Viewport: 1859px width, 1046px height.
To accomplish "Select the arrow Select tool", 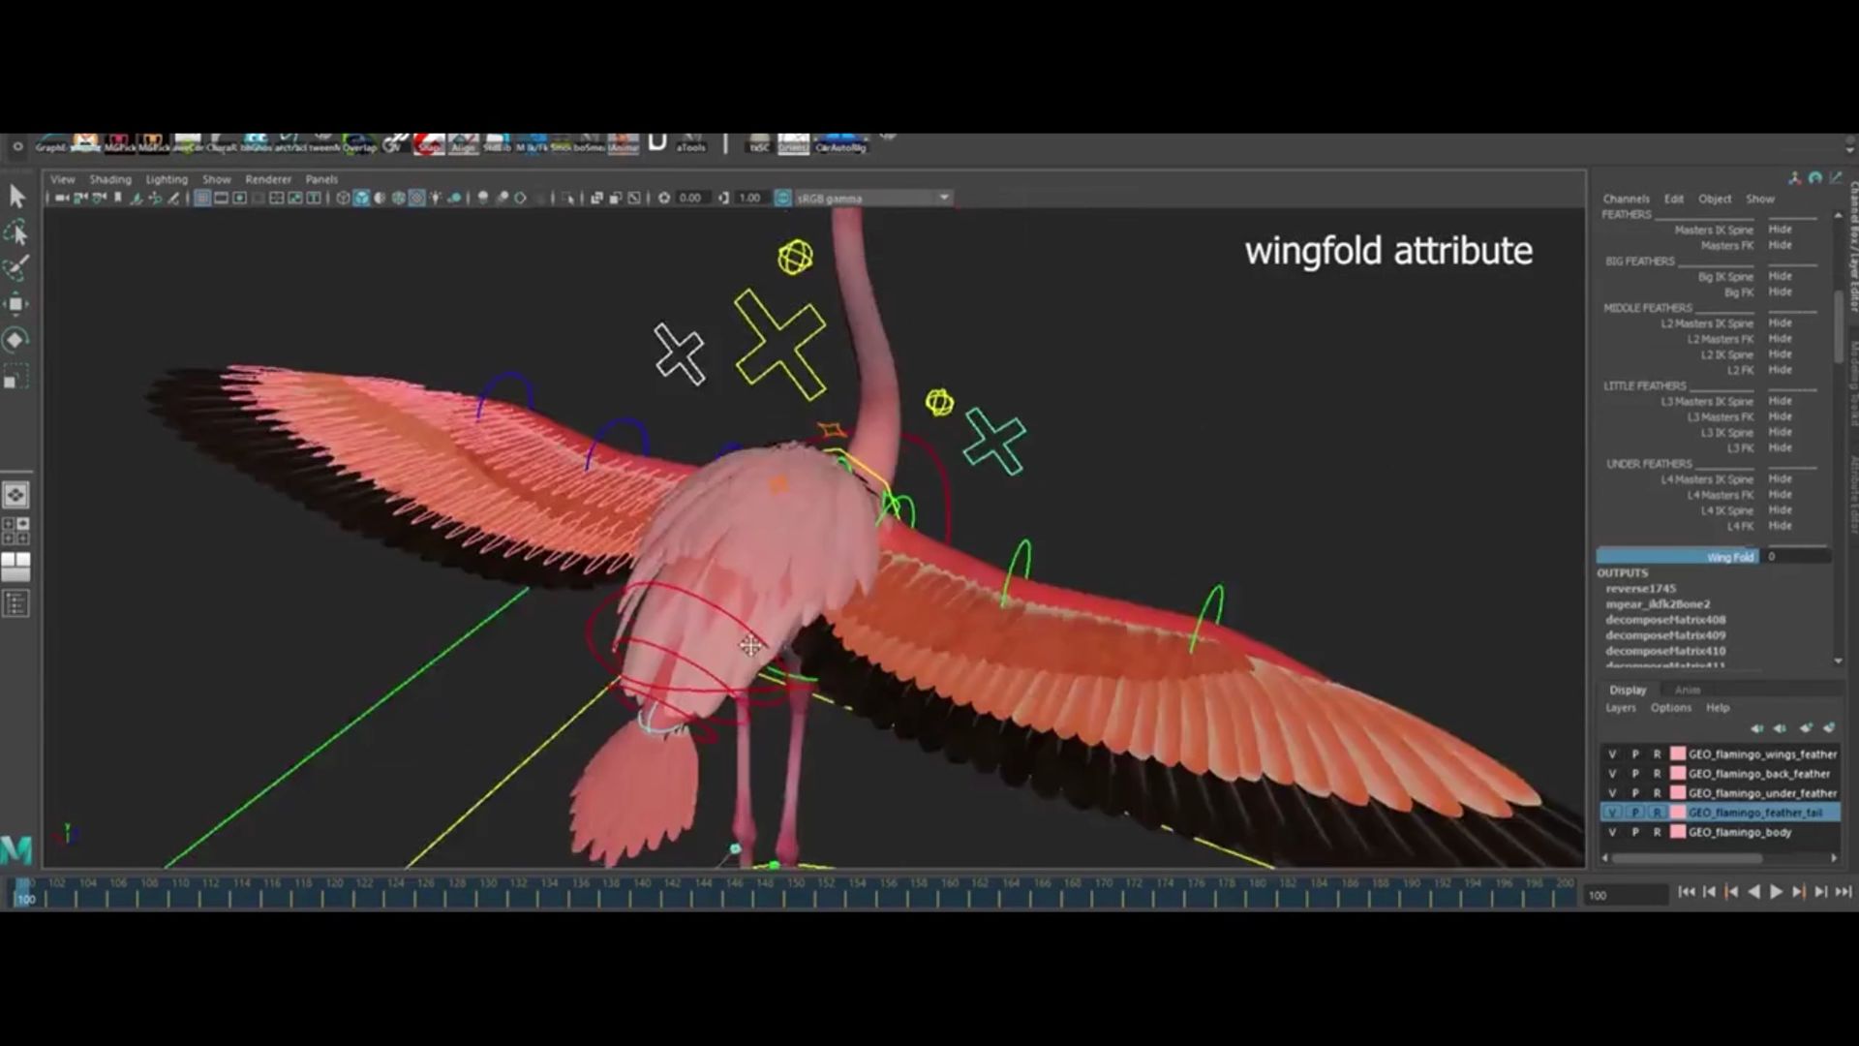I will point(16,197).
